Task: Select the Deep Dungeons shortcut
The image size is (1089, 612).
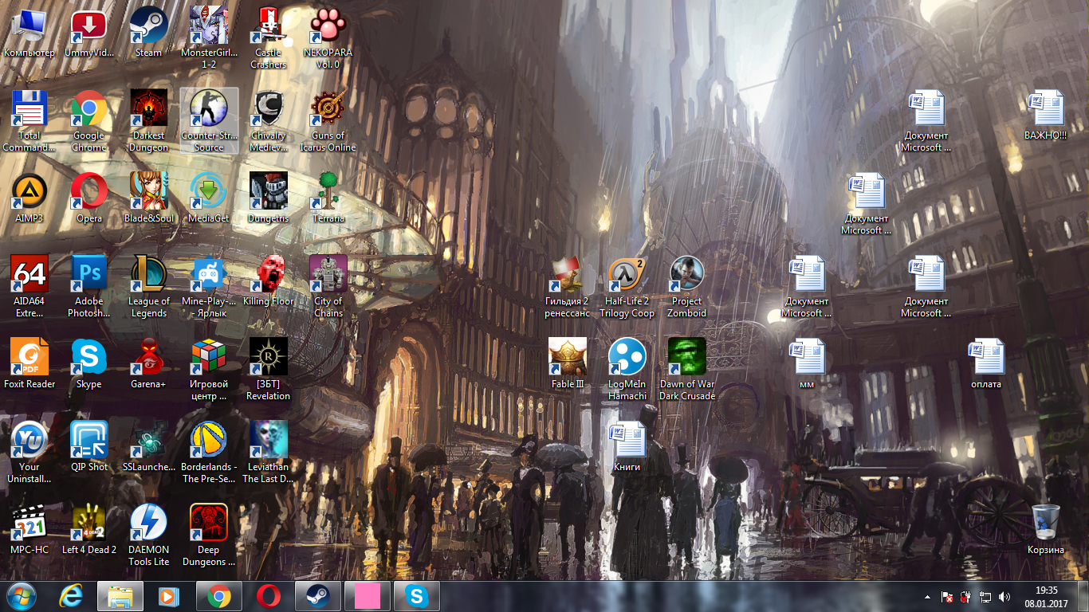Action: point(209,536)
